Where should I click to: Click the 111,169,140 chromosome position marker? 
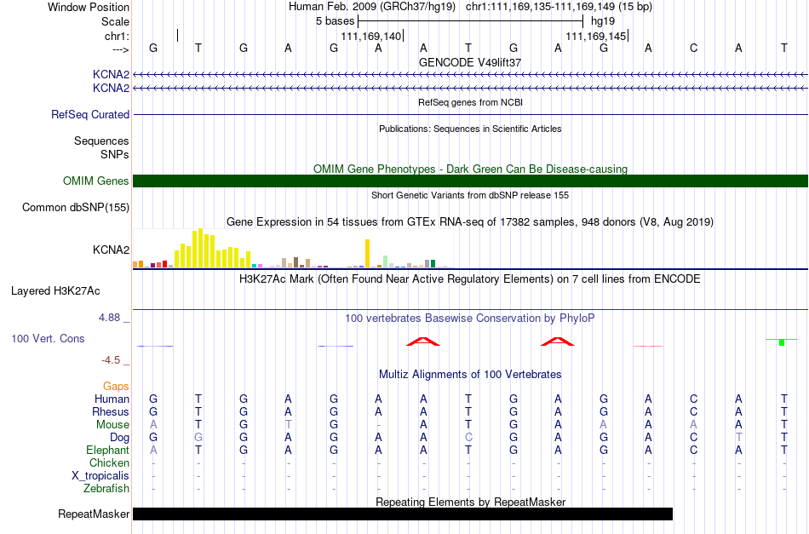coord(371,36)
